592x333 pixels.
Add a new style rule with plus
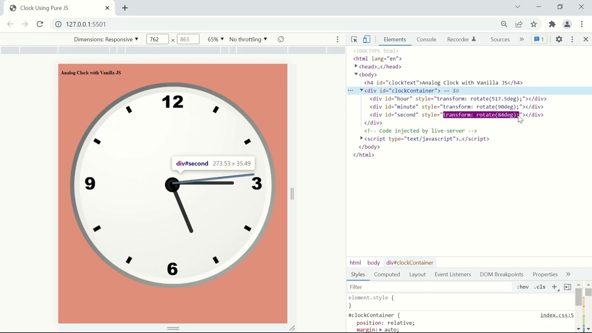tap(555, 287)
